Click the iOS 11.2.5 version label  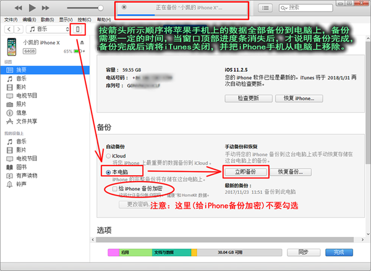click(x=236, y=70)
